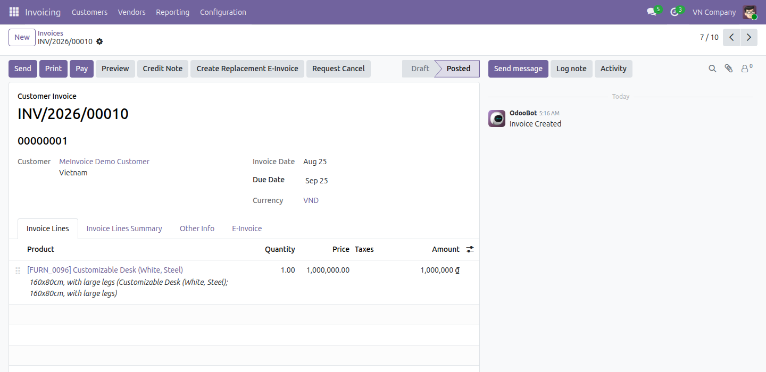Switch to the Other Info tab

click(x=197, y=229)
